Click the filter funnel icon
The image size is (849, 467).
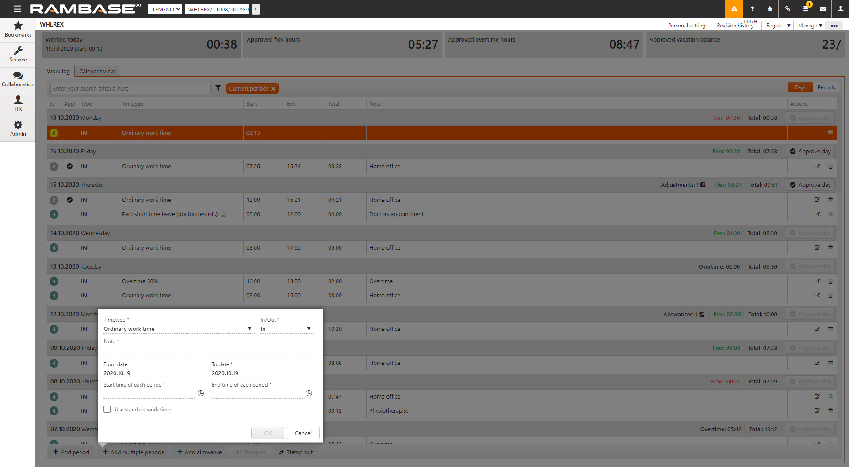point(218,88)
